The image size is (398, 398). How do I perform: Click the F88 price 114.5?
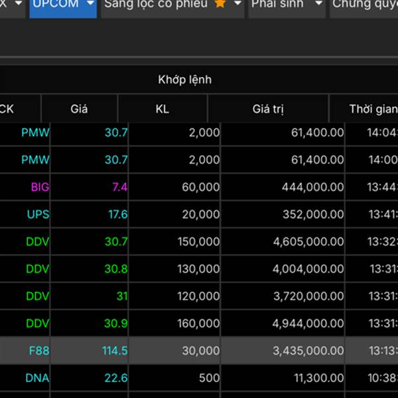pos(115,350)
